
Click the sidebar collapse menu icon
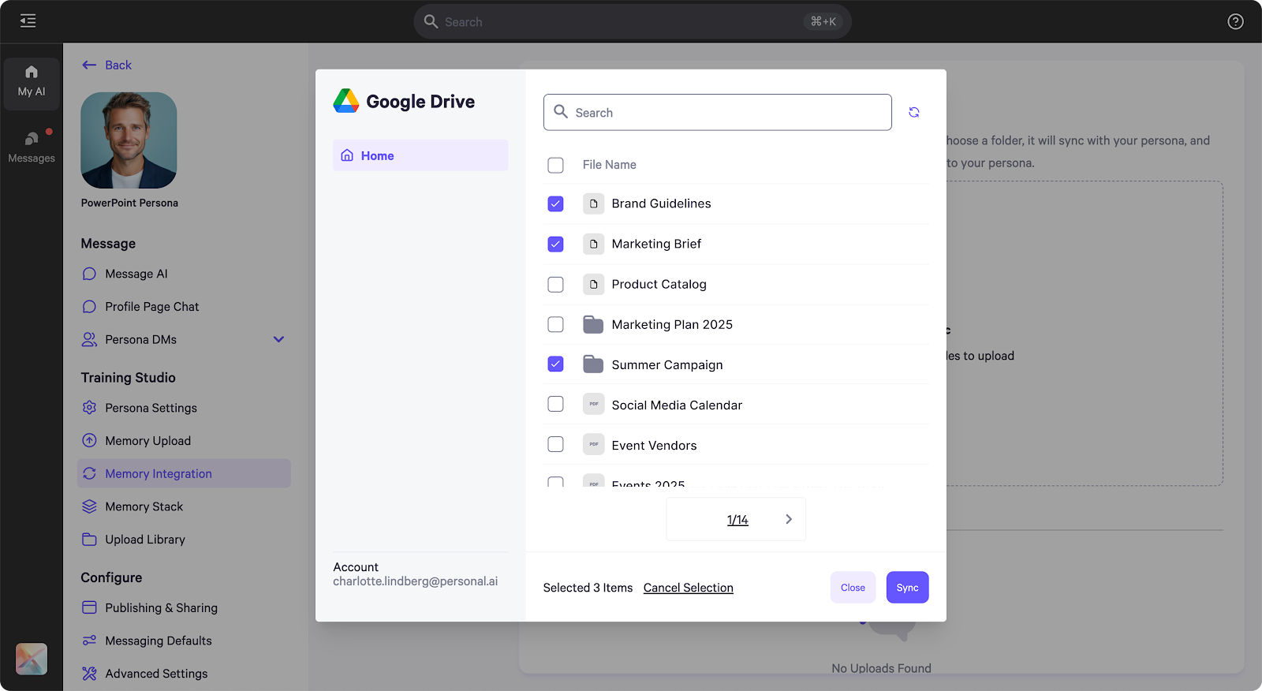tap(28, 21)
